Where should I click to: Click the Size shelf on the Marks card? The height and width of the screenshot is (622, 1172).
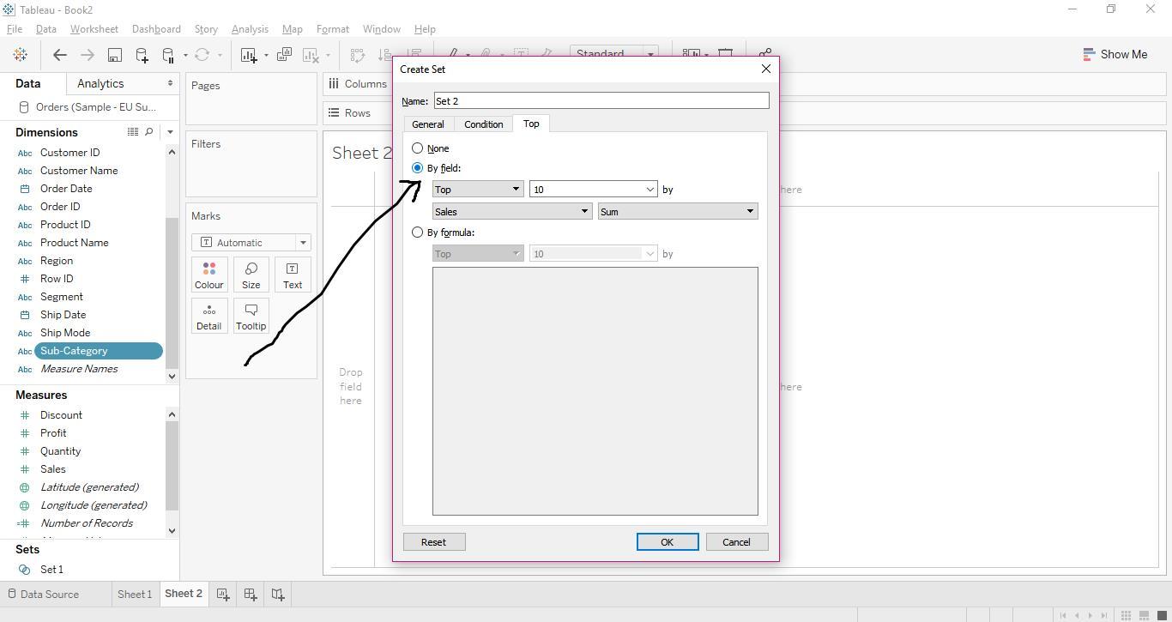coord(251,275)
